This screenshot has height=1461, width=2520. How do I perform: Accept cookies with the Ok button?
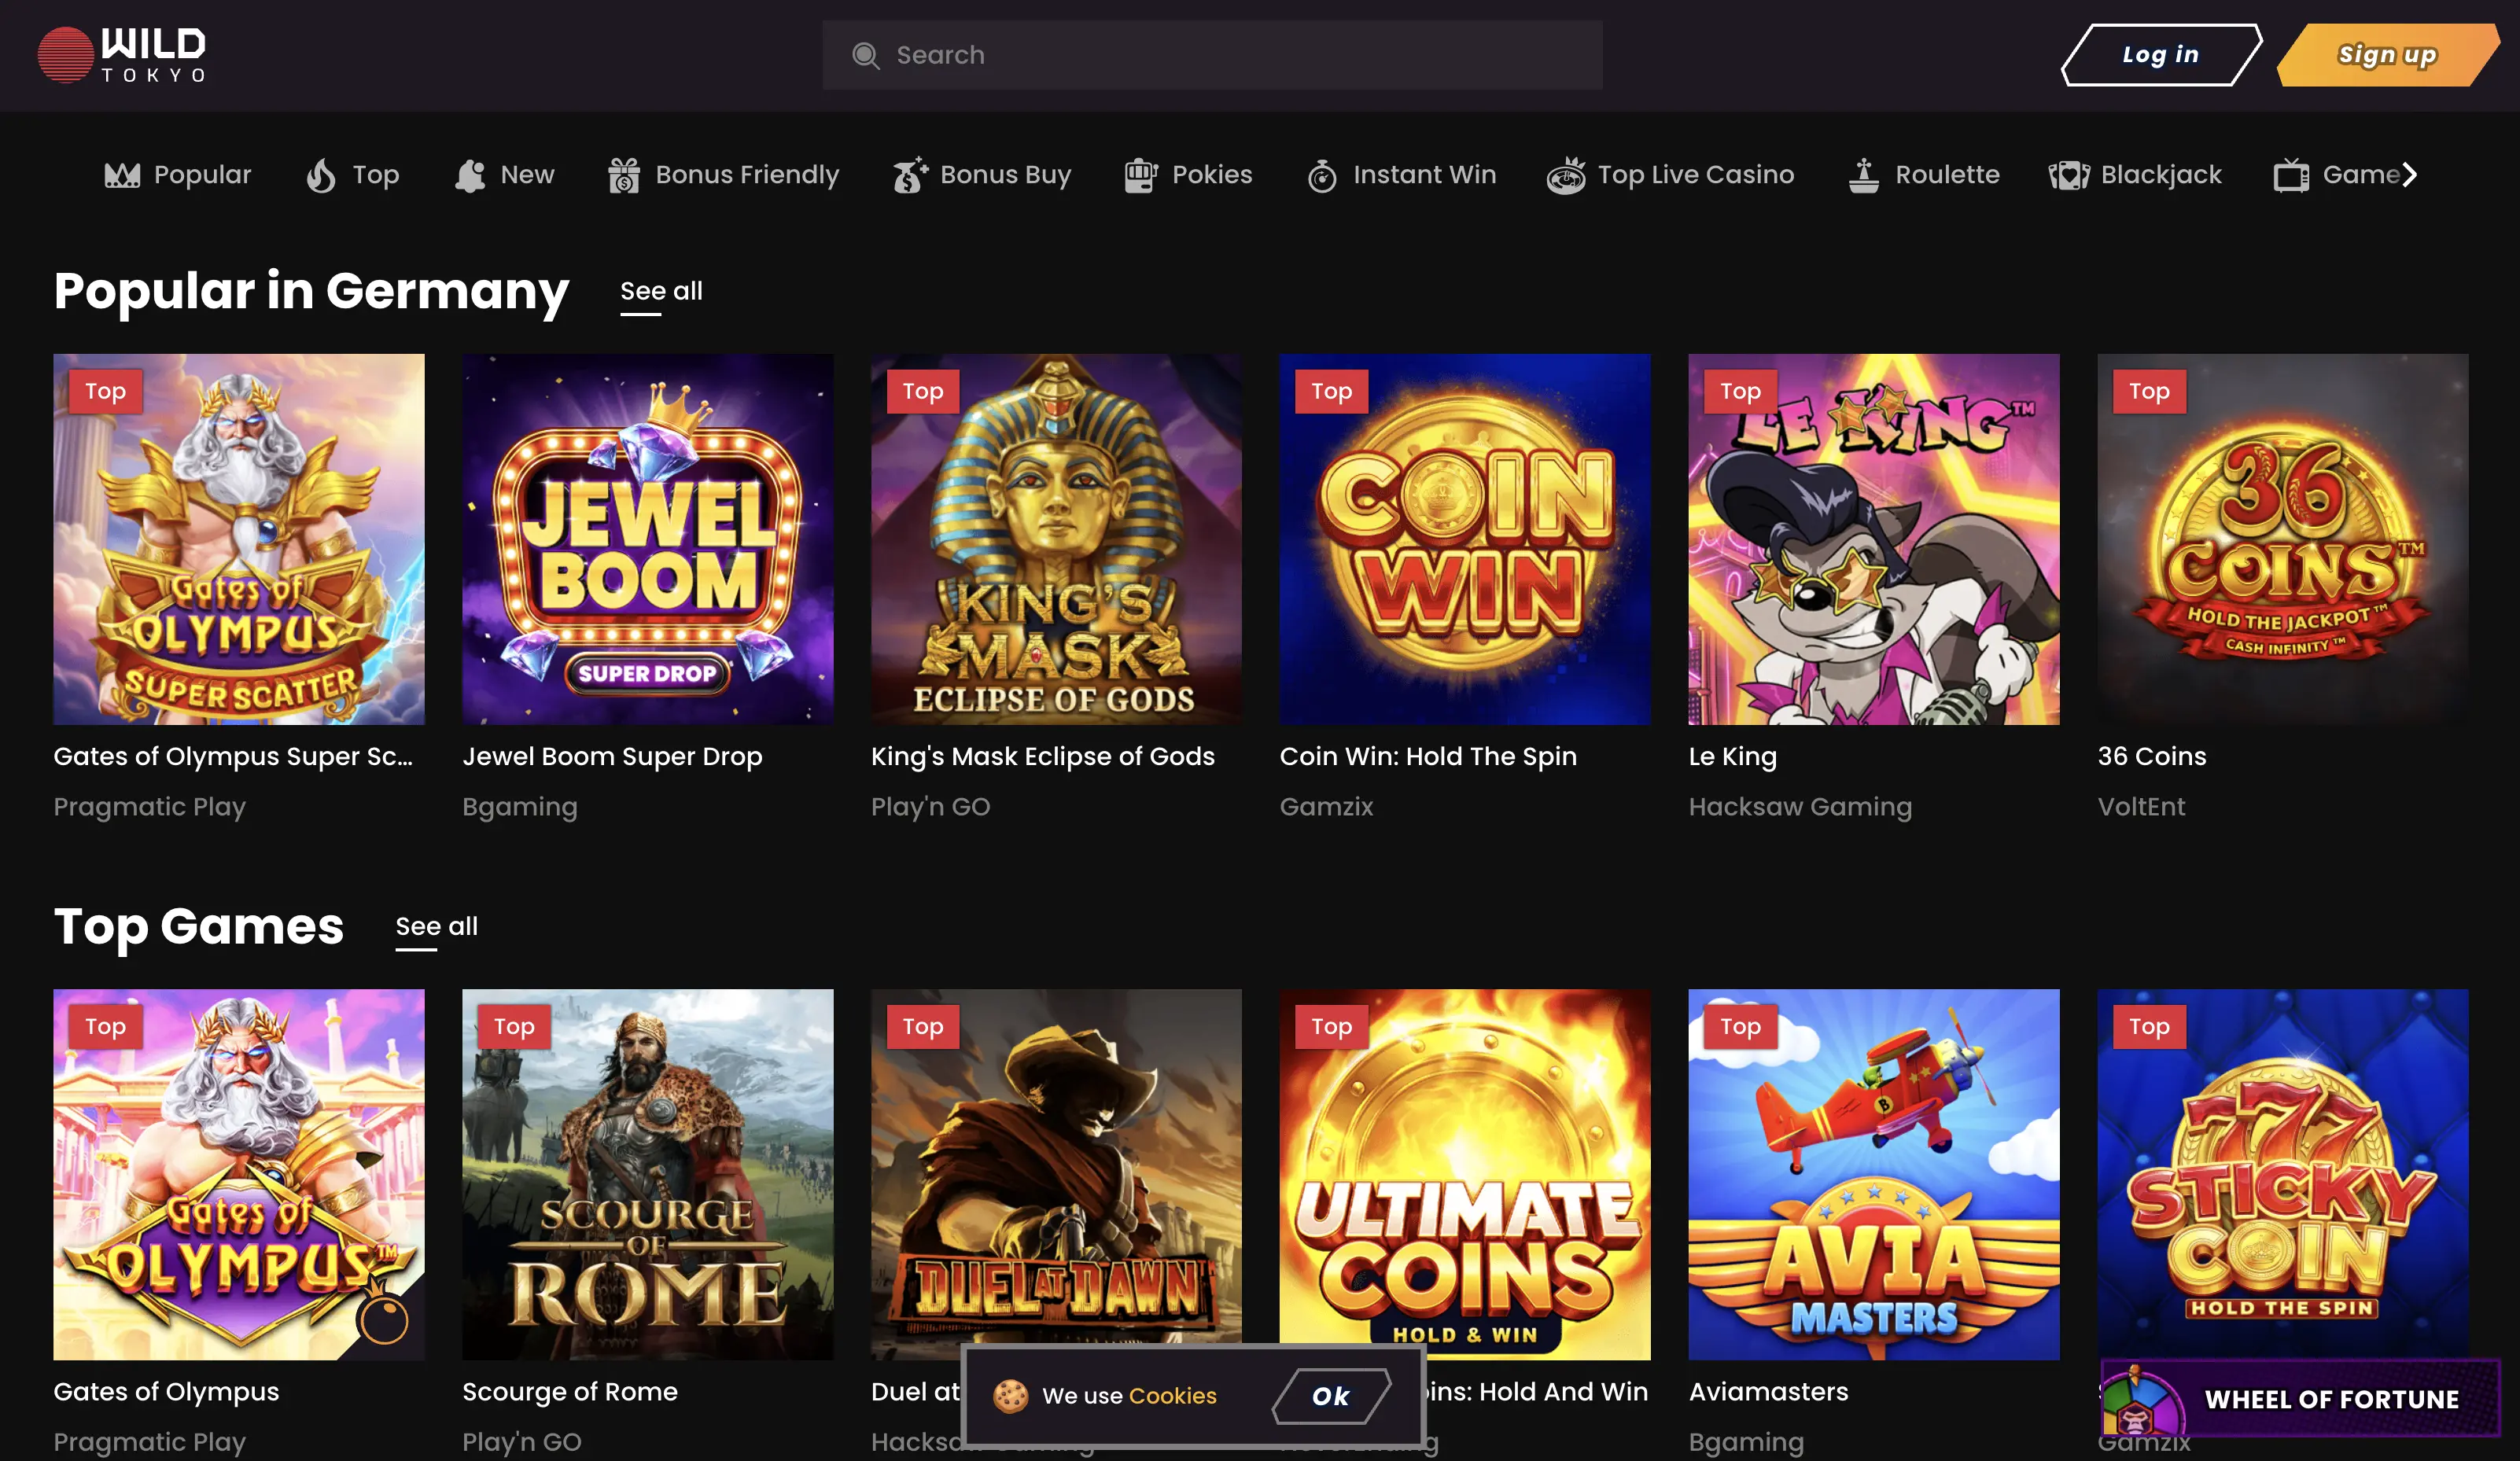coord(1331,1395)
